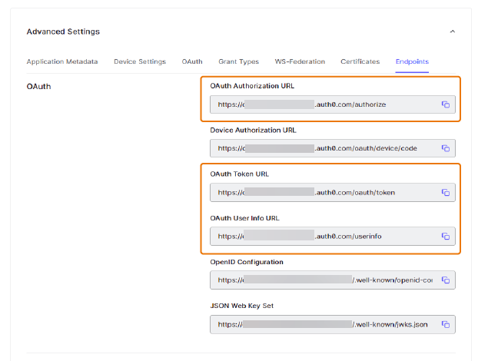Copy the Device Authorization URL
Viewport: 488px width, 361px height.
[446, 148]
